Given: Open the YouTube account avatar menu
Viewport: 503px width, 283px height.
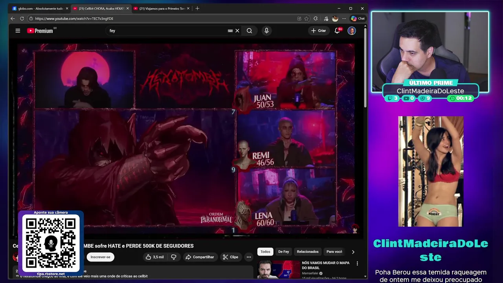Looking at the screenshot, I should point(352,31).
